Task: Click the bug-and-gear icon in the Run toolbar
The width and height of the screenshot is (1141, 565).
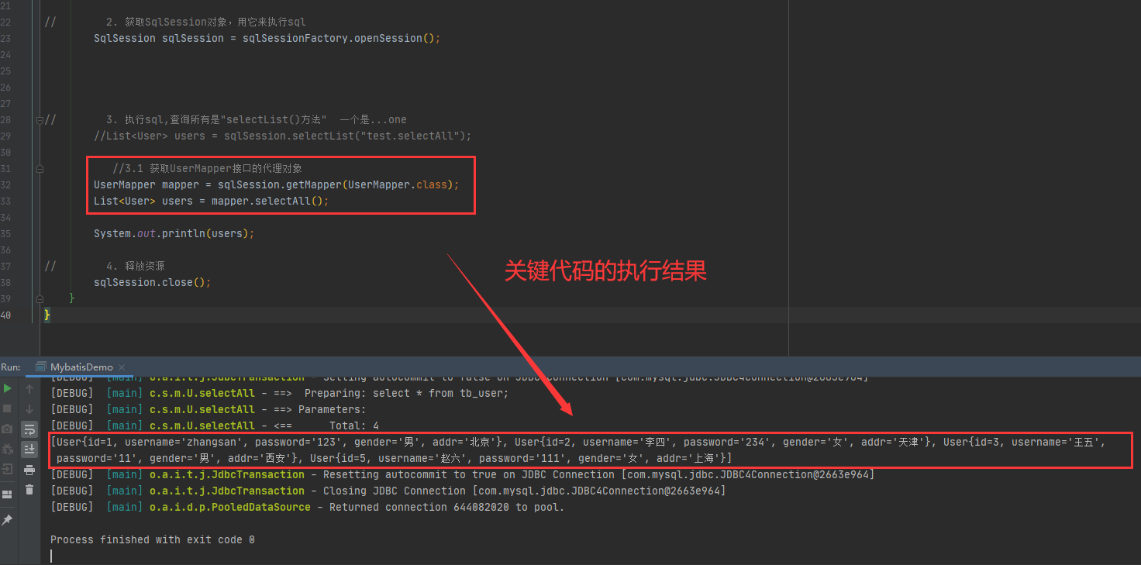Action: [7, 449]
